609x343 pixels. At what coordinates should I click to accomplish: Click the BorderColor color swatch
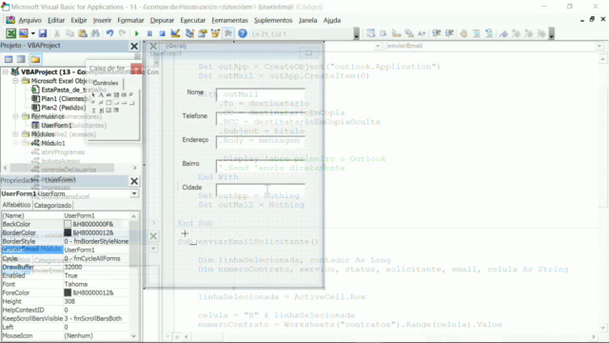68,232
